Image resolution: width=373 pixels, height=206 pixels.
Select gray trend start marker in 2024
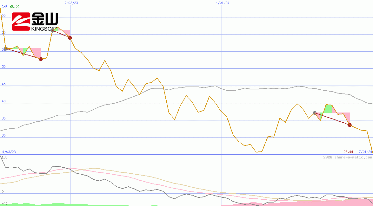(x=315, y=113)
